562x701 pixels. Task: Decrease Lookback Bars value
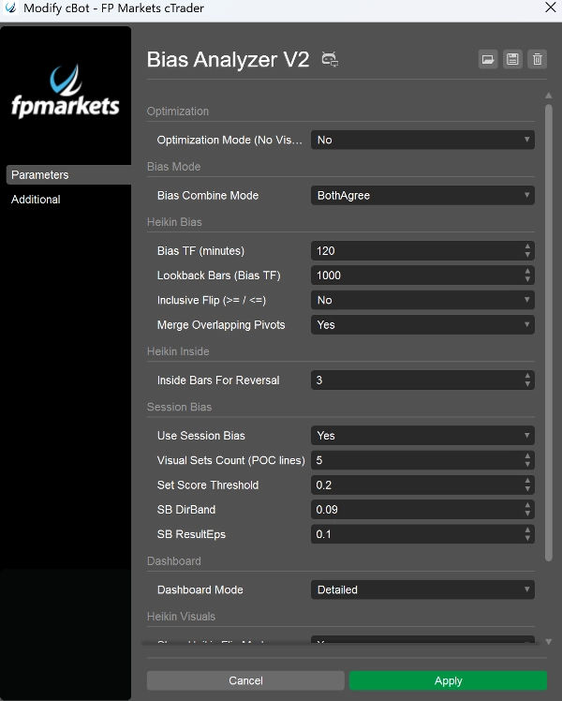[527, 279]
